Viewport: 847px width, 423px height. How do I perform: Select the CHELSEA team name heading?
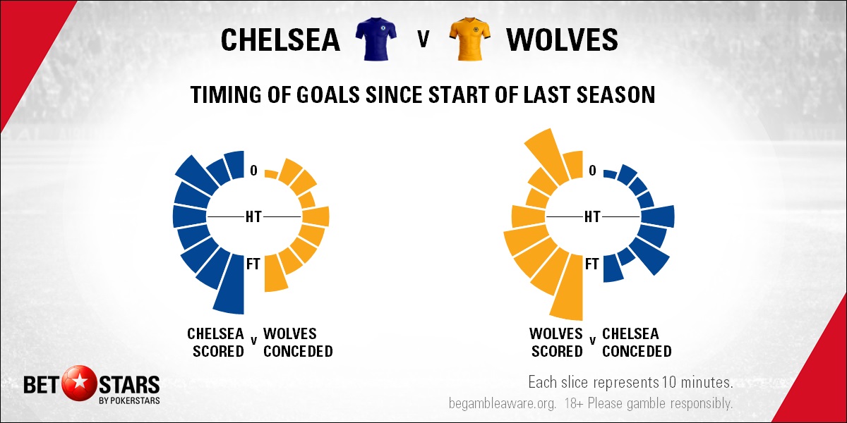point(280,40)
